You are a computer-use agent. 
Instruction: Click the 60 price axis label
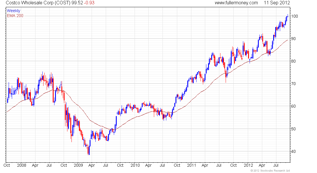coord(293,106)
